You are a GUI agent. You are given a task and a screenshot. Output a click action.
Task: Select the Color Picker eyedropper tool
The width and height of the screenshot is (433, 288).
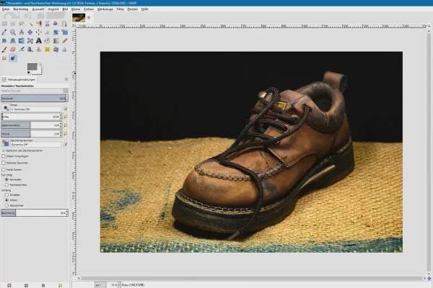click(5, 32)
